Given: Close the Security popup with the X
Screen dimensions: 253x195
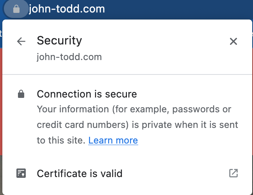Looking at the screenshot, I should (233, 41).
